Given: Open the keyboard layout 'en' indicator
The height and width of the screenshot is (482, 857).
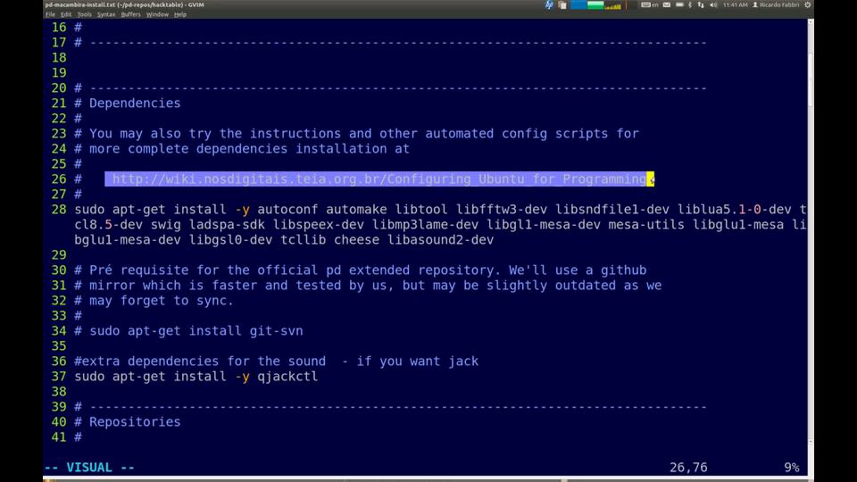Looking at the screenshot, I should tap(650, 5).
